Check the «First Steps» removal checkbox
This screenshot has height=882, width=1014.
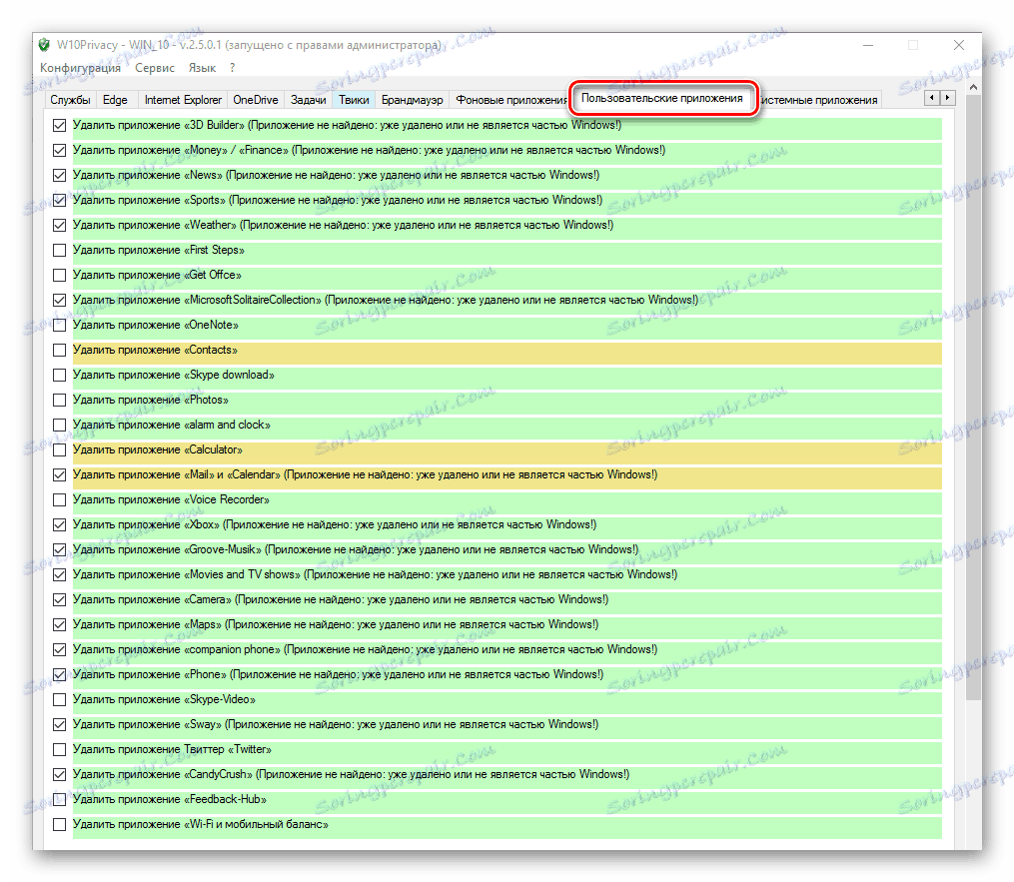60,251
